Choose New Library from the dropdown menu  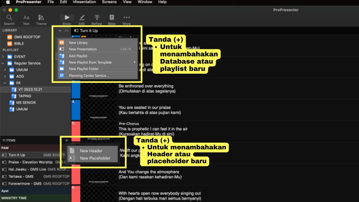pyautogui.click(x=98, y=42)
